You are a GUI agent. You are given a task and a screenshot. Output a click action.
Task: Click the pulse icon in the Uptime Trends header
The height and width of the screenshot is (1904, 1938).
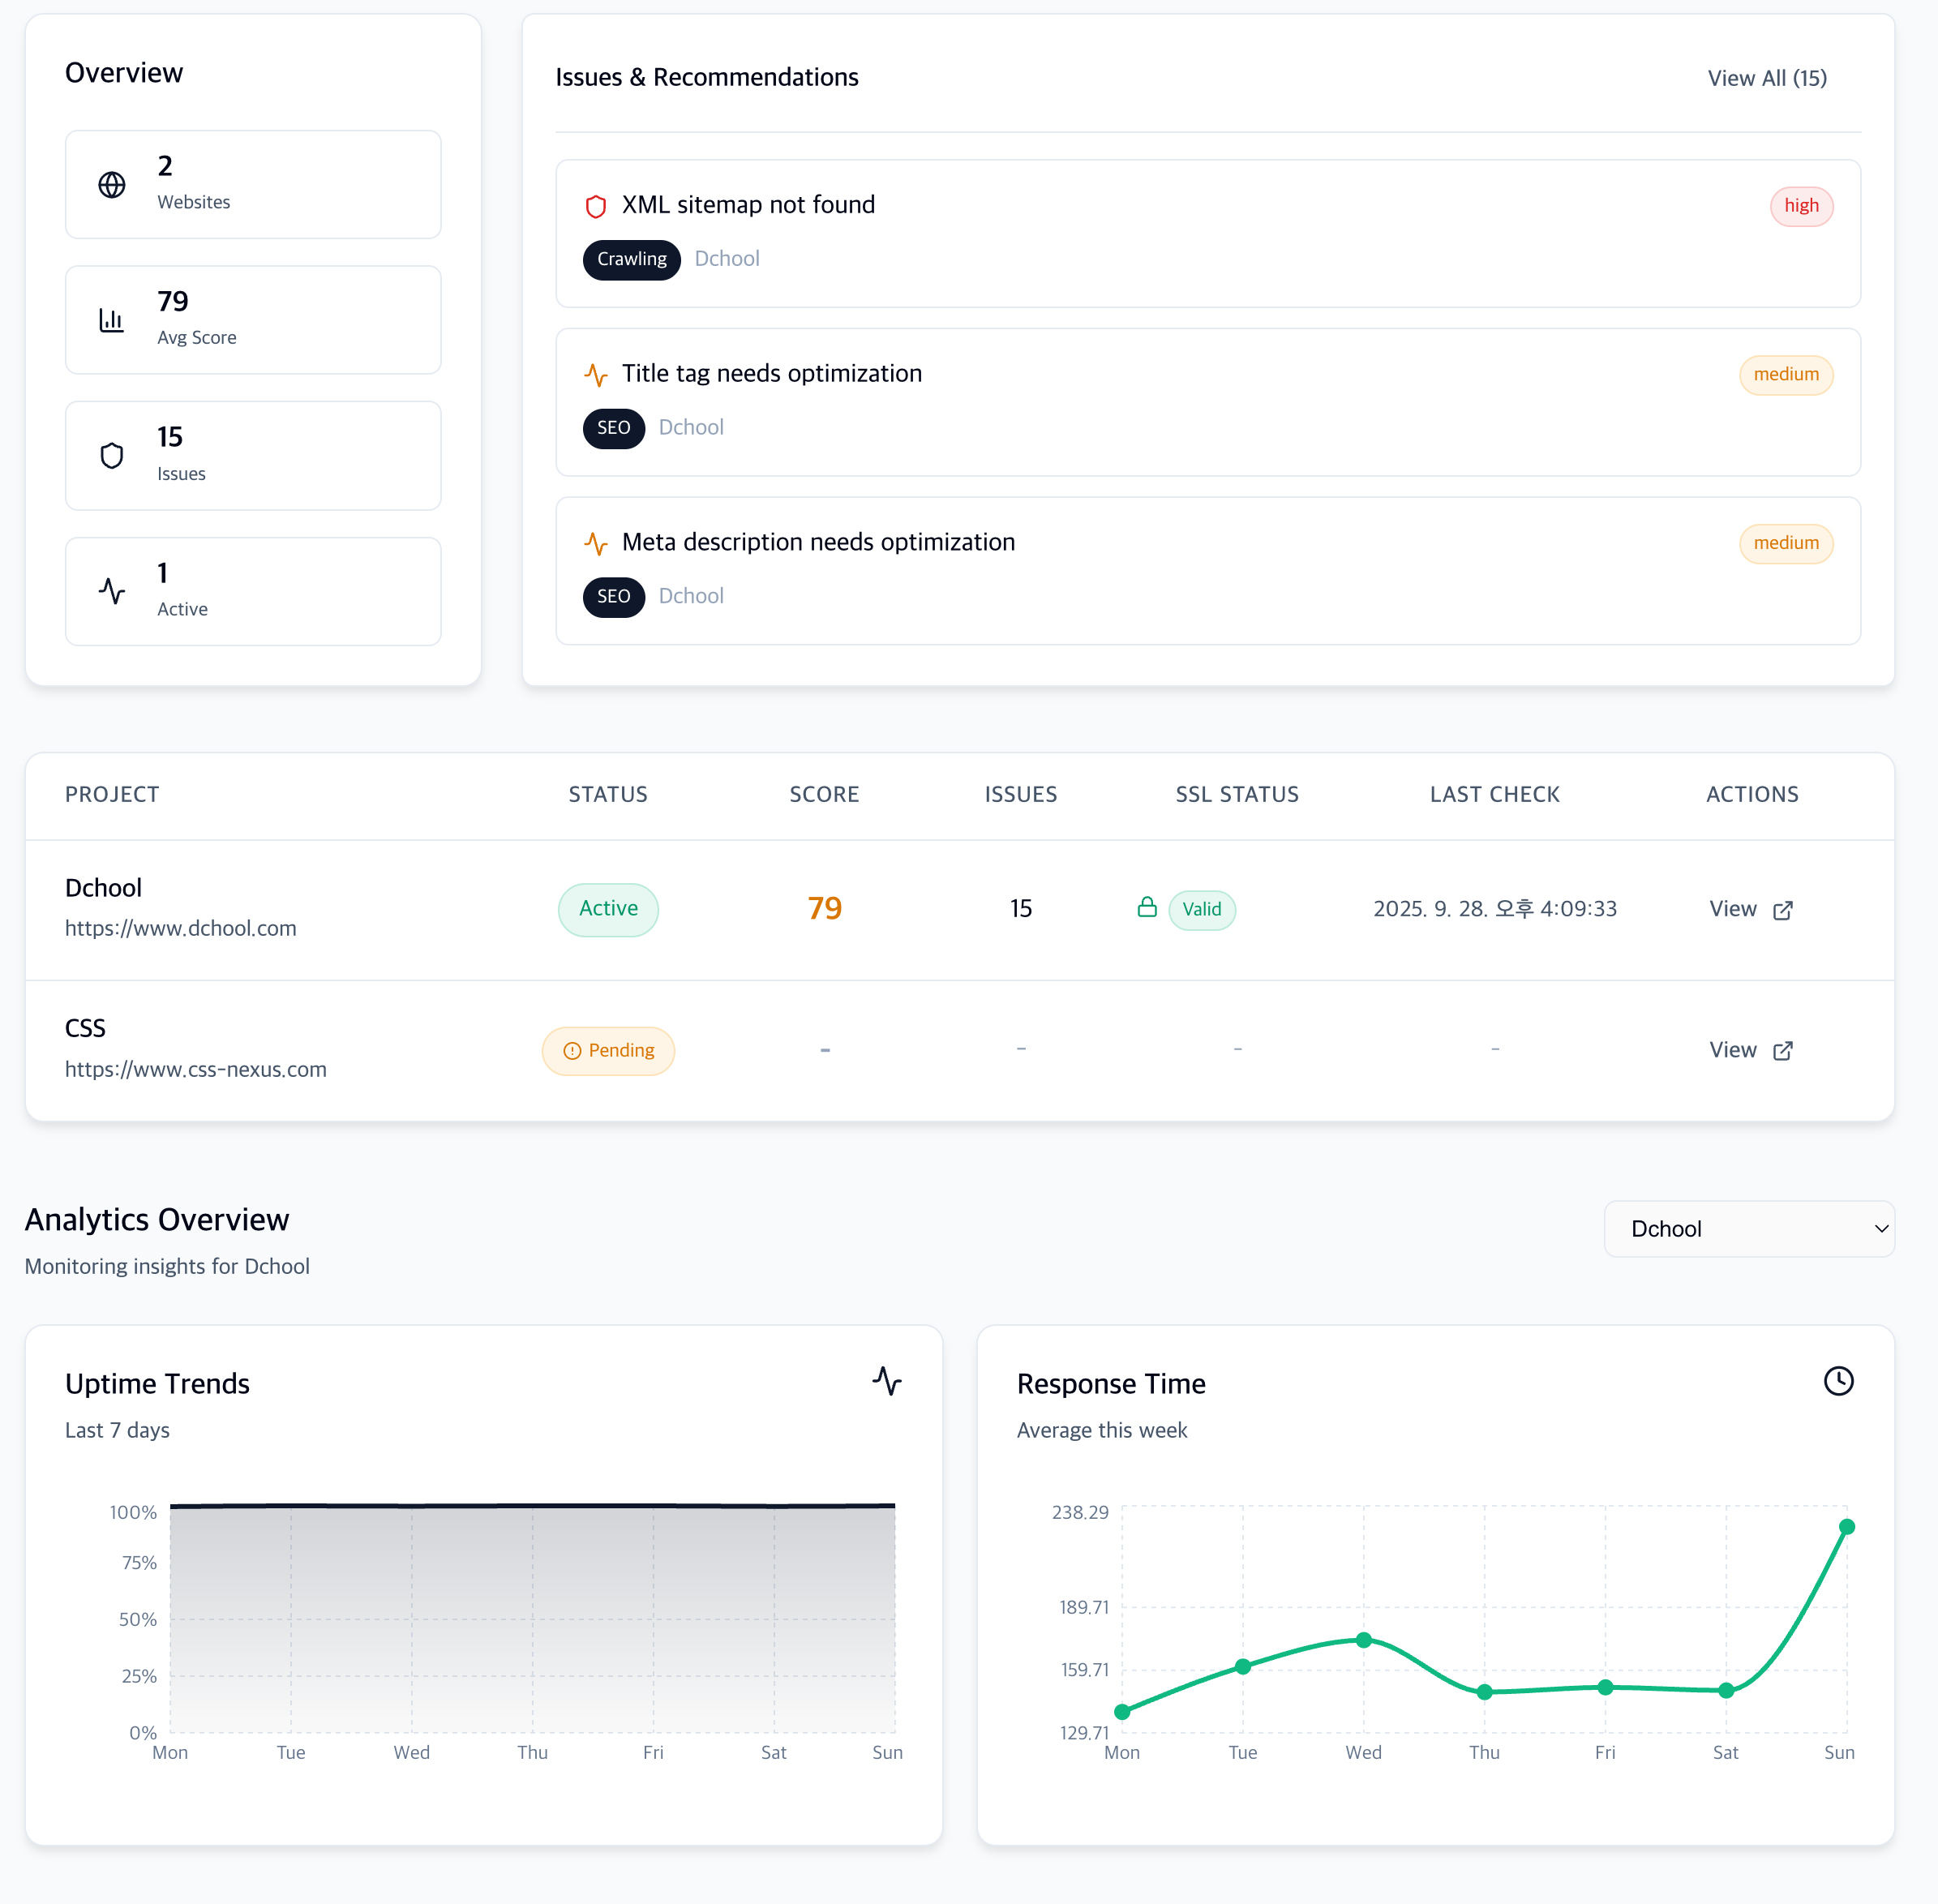click(x=886, y=1382)
